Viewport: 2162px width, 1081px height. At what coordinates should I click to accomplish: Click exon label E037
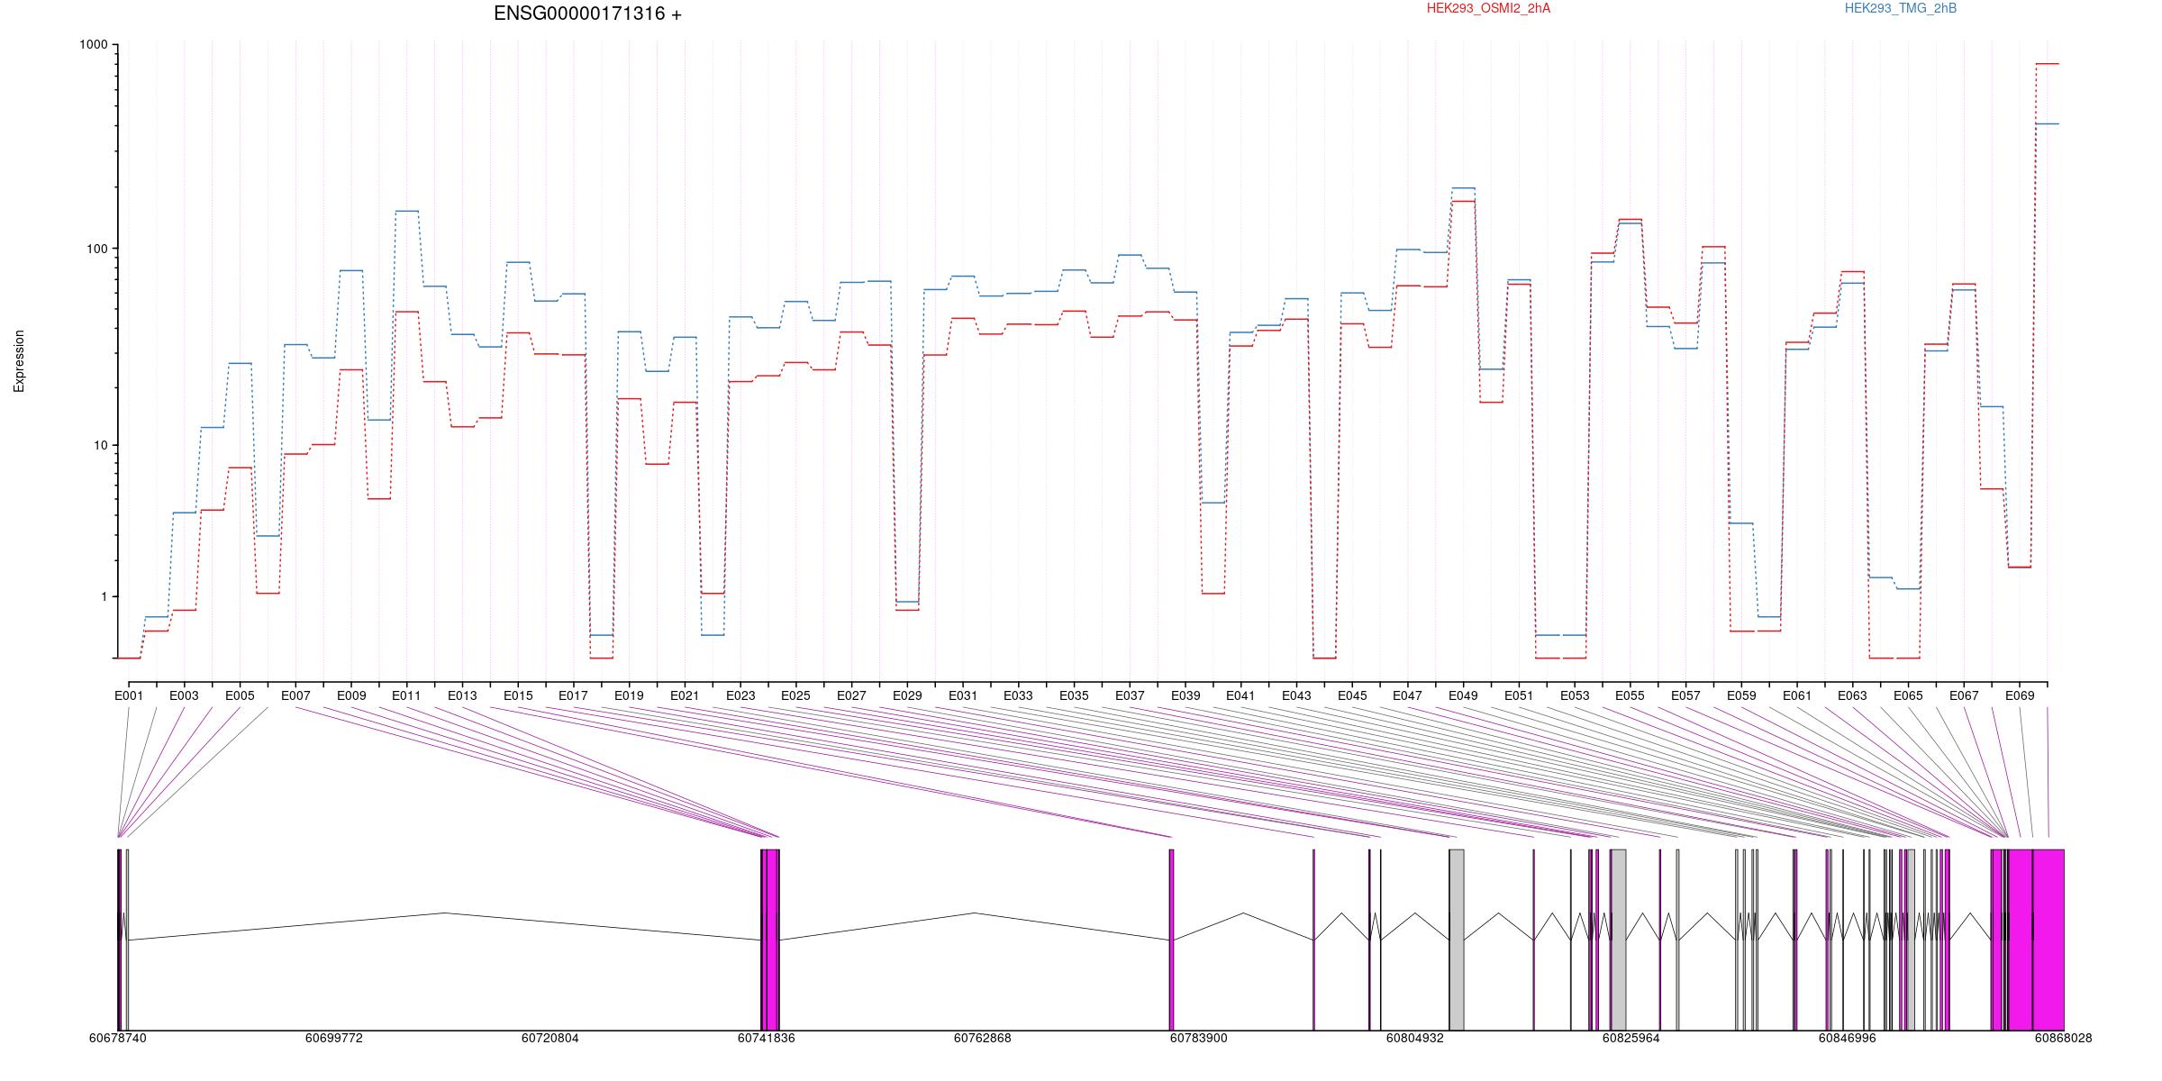click(1130, 695)
